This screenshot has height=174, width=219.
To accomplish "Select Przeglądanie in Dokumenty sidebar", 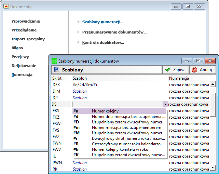I will point(24,30).
